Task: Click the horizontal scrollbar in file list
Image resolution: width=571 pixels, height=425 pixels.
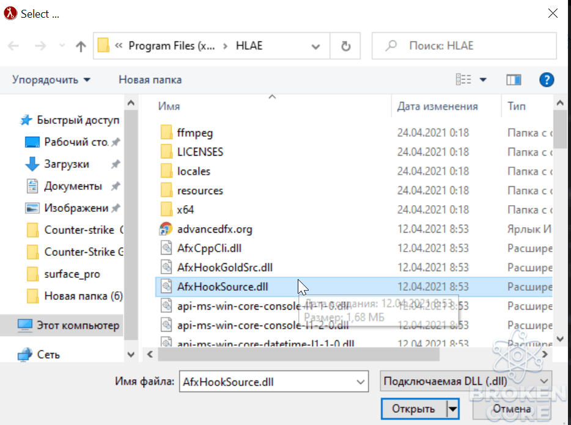Action: coord(298,354)
